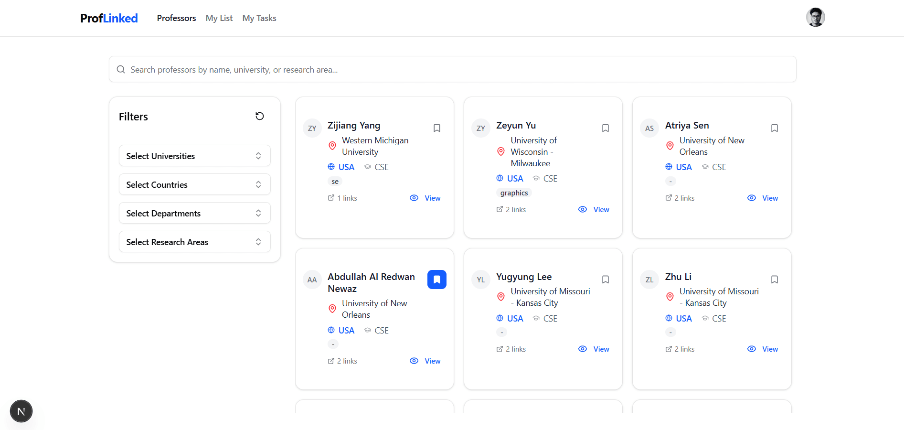Expand the Select Research Areas filter

point(195,242)
